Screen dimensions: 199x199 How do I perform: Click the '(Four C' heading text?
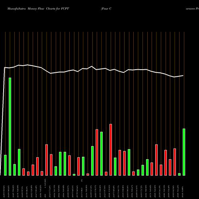(106, 9)
